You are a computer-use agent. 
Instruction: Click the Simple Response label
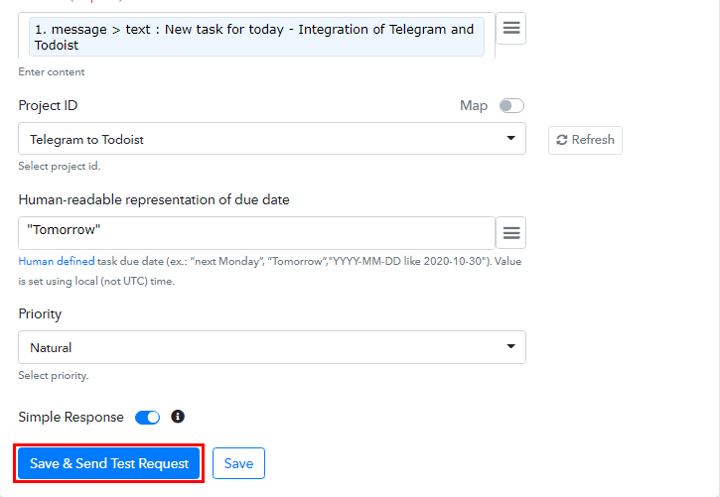pos(72,417)
